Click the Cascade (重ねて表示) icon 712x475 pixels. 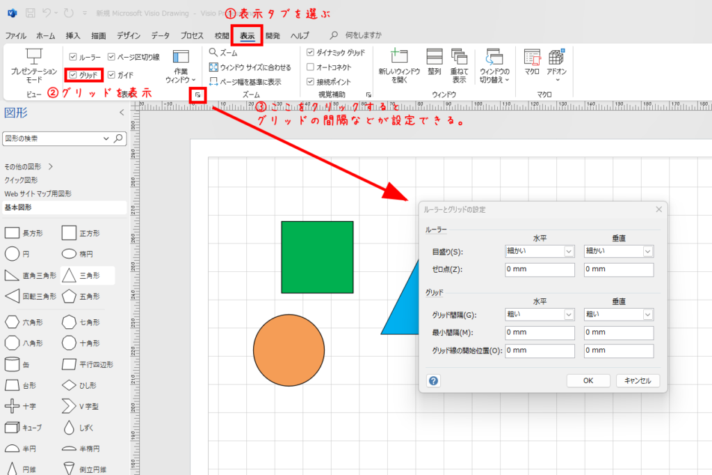[459, 57]
